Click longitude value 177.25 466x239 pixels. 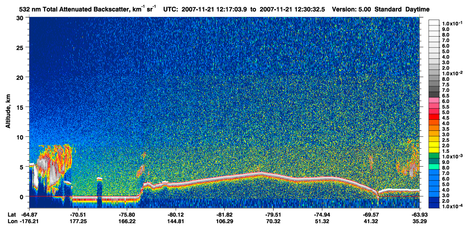click(78, 221)
